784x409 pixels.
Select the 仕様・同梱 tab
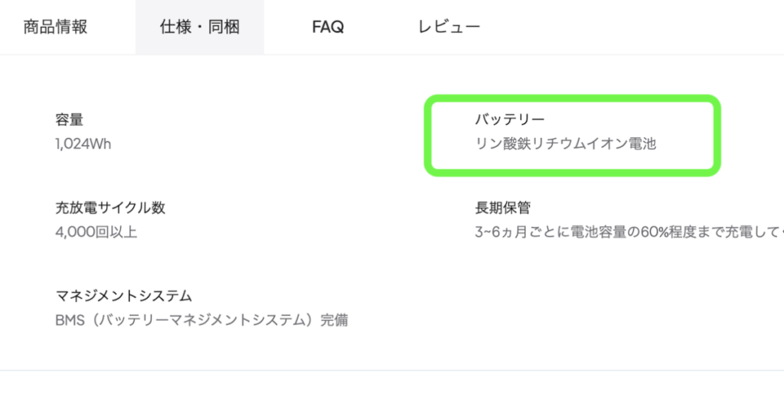click(200, 28)
